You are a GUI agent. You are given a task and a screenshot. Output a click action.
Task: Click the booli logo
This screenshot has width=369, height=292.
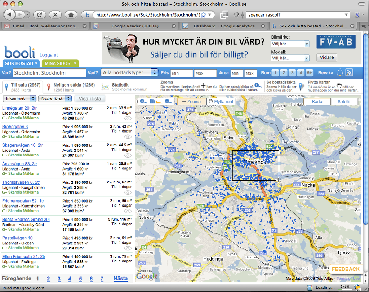click(x=19, y=52)
